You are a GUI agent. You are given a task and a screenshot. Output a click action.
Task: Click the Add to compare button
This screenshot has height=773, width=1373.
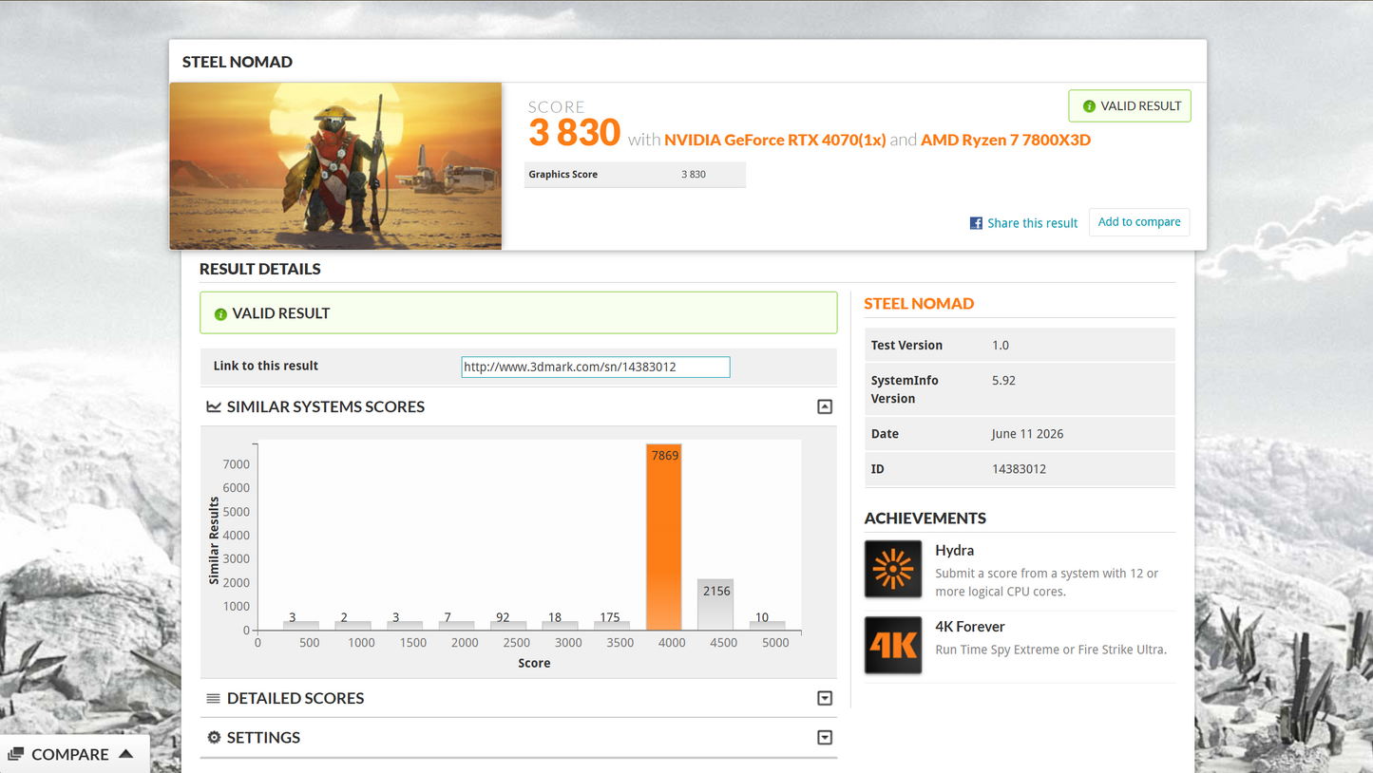click(1139, 222)
